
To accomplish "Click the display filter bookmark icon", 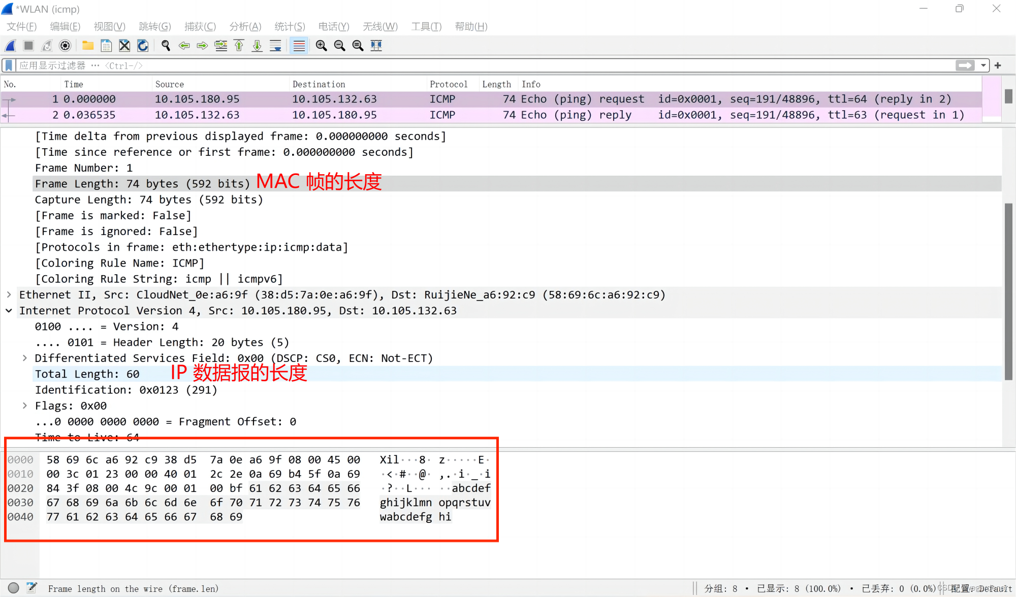I will point(9,65).
